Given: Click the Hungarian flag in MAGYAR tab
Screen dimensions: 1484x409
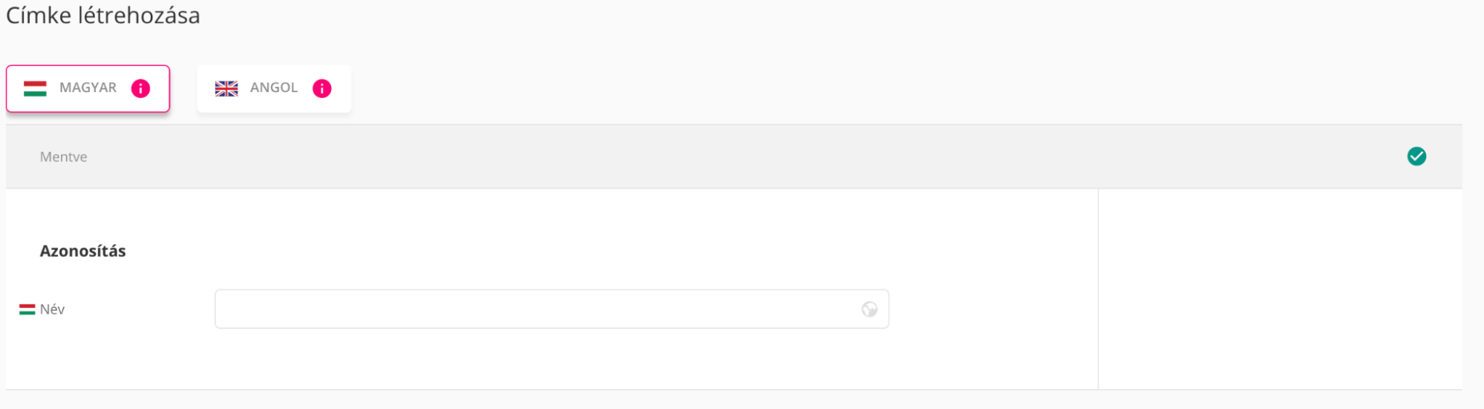Looking at the screenshot, I should [35, 88].
